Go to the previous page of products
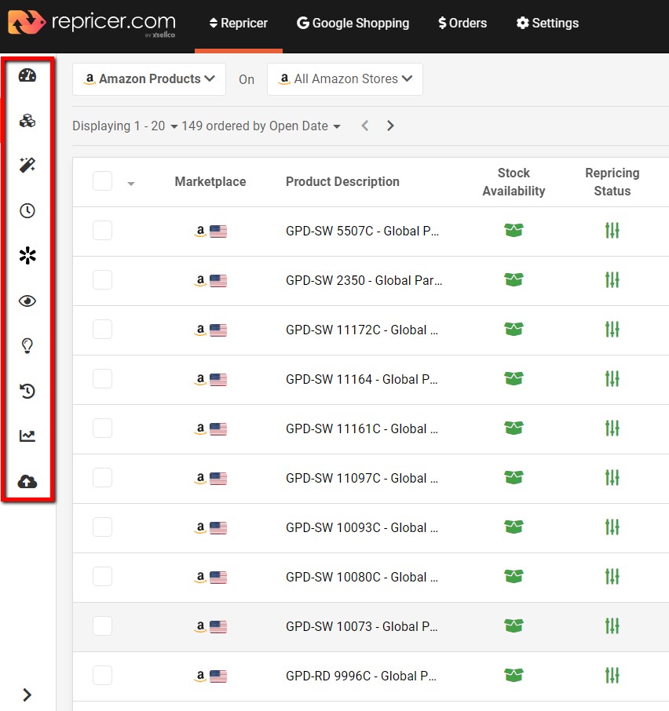The height and width of the screenshot is (711, 669). pos(364,126)
